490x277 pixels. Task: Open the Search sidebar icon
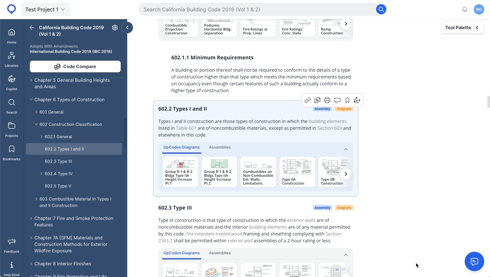click(x=12, y=106)
